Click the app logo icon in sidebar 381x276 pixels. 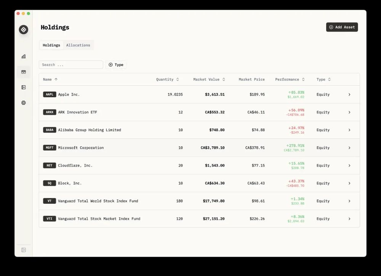pyautogui.click(x=24, y=29)
